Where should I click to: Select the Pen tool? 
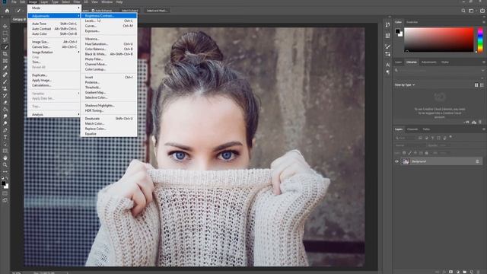tap(5, 130)
